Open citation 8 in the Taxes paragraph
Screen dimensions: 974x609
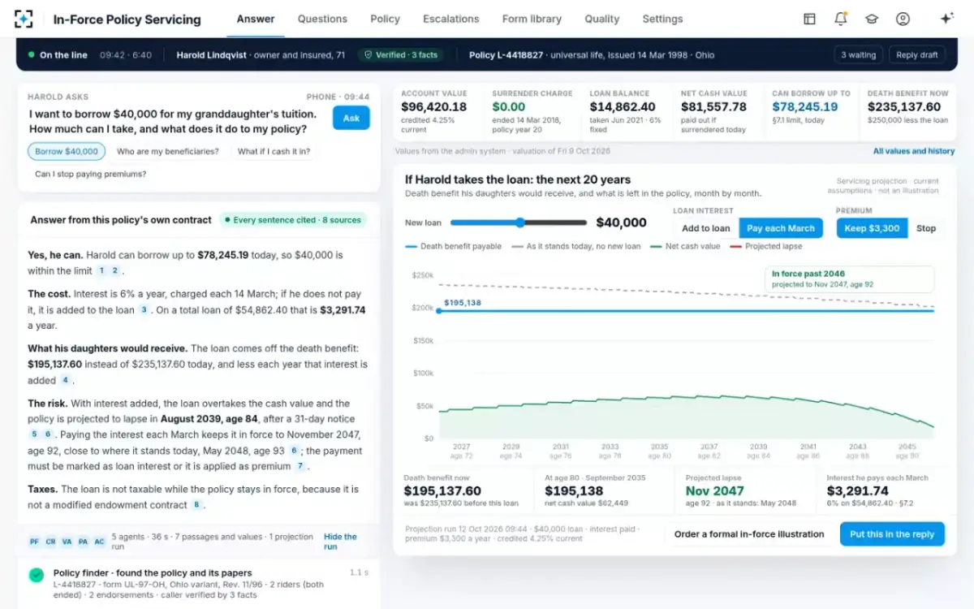[x=196, y=505]
